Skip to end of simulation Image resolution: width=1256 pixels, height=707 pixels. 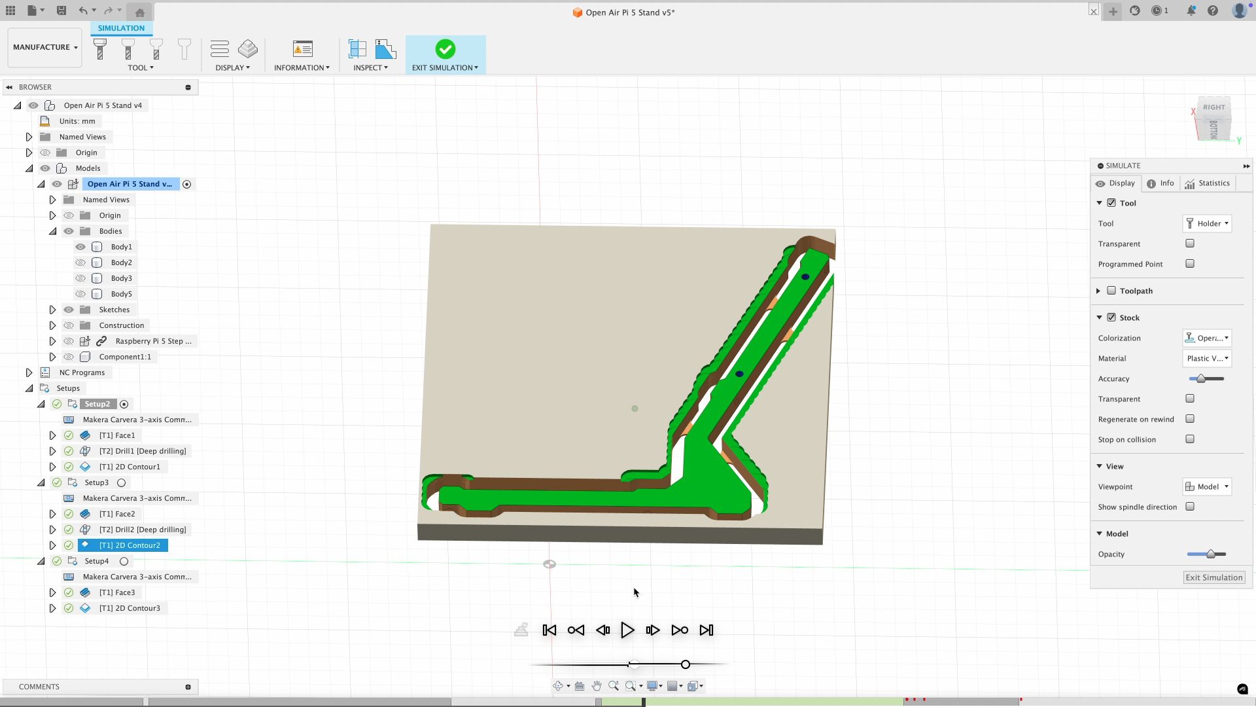(x=706, y=630)
